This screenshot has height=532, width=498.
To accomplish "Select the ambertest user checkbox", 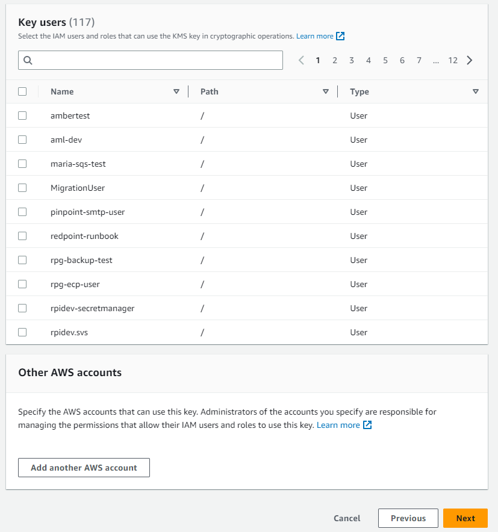I will click(22, 116).
